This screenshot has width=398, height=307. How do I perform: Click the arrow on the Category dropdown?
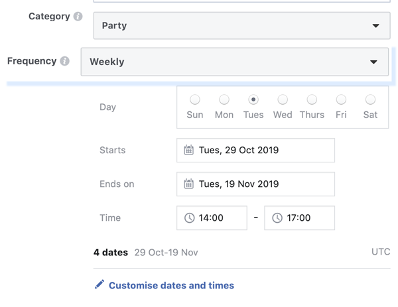click(x=375, y=26)
